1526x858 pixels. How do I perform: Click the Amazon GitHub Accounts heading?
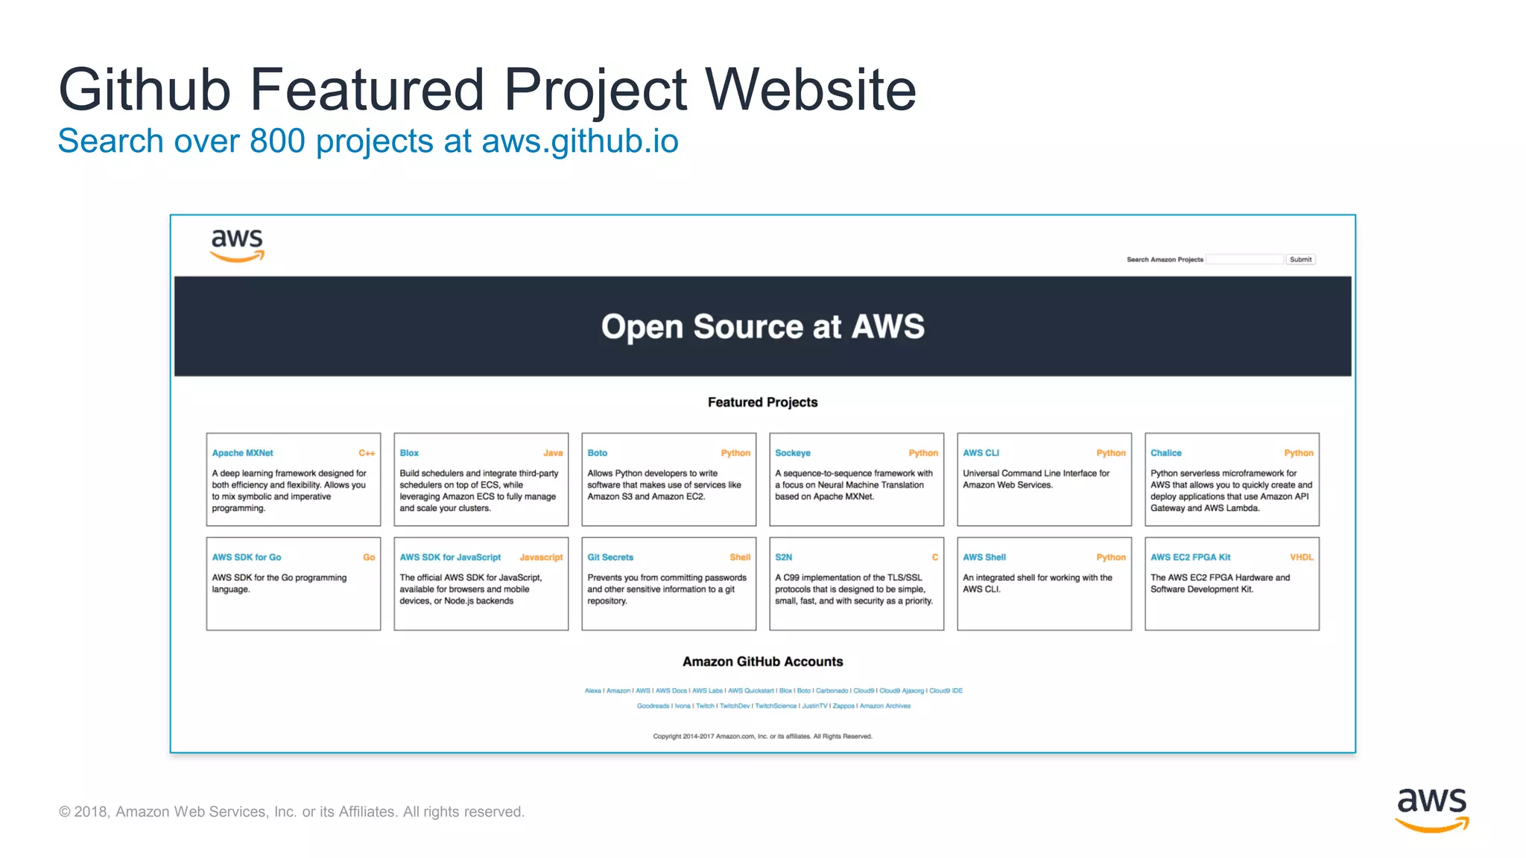[763, 661]
